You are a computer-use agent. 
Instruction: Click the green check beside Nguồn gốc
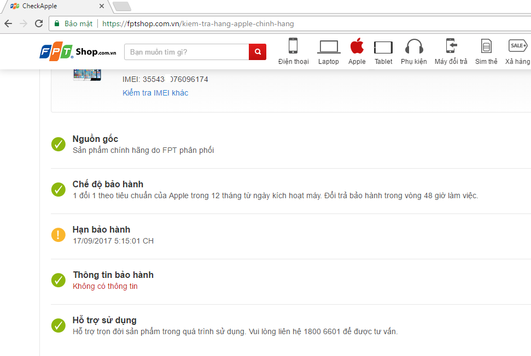(59, 144)
